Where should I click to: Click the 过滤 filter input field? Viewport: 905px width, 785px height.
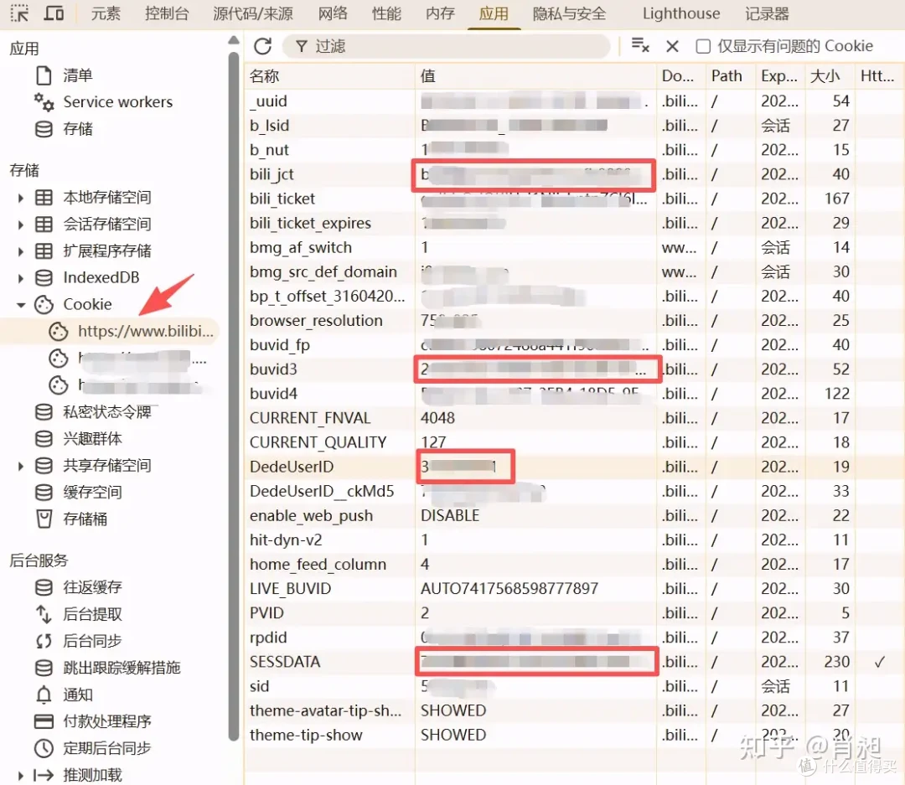pos(446,46)
